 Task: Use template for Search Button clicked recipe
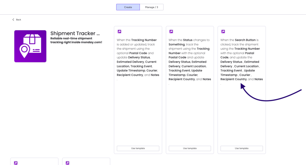[241, 148]
